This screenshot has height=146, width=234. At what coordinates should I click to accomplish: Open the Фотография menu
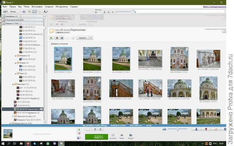tap(37, 7)
